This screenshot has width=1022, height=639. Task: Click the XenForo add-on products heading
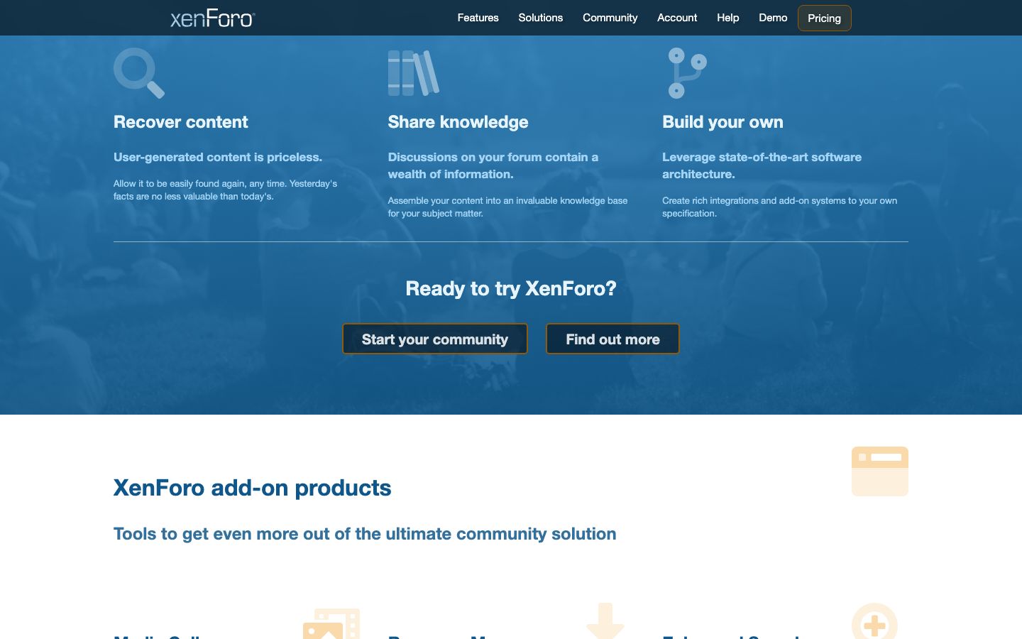coord(252,488)
